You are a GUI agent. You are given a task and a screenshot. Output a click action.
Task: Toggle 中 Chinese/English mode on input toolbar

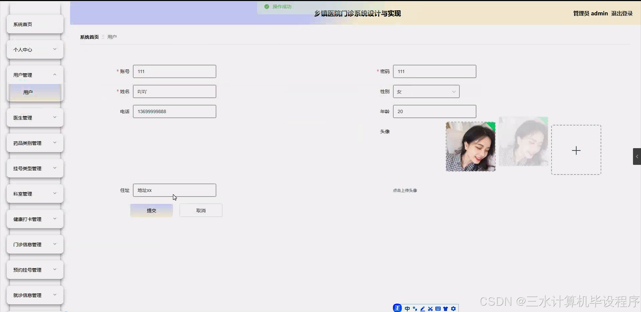[408, 308]
